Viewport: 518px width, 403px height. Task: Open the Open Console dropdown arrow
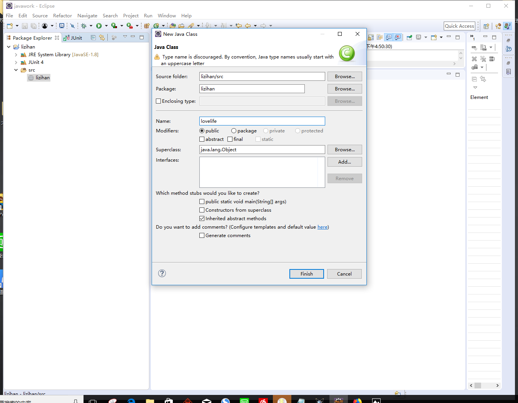(441, 37)
